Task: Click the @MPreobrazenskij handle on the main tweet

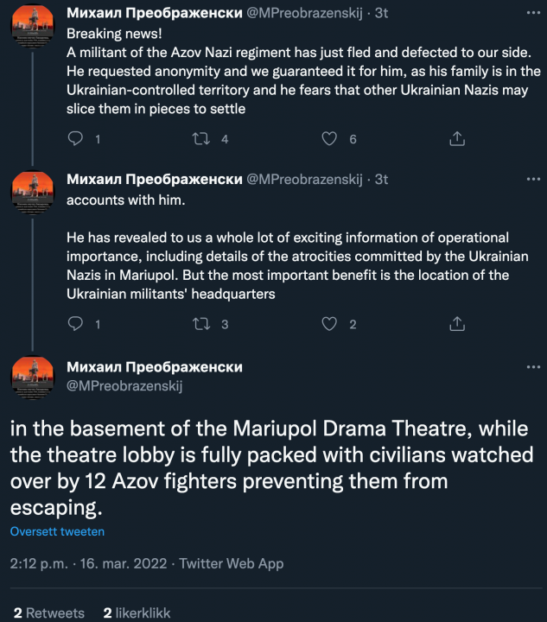Action: [124, 386]
